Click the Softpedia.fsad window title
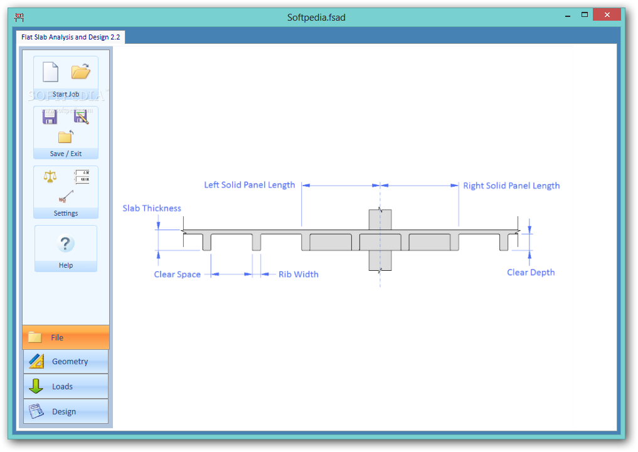The width and height of the screenshot is (638, 452). 316,18
